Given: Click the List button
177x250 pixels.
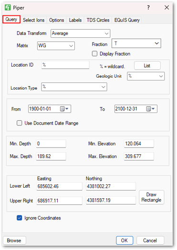Looking at the screenshot, I should pyautogui.click(x=147, y=66).
